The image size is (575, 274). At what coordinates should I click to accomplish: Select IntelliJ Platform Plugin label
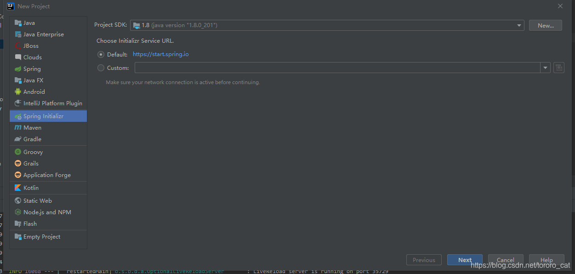53,103
